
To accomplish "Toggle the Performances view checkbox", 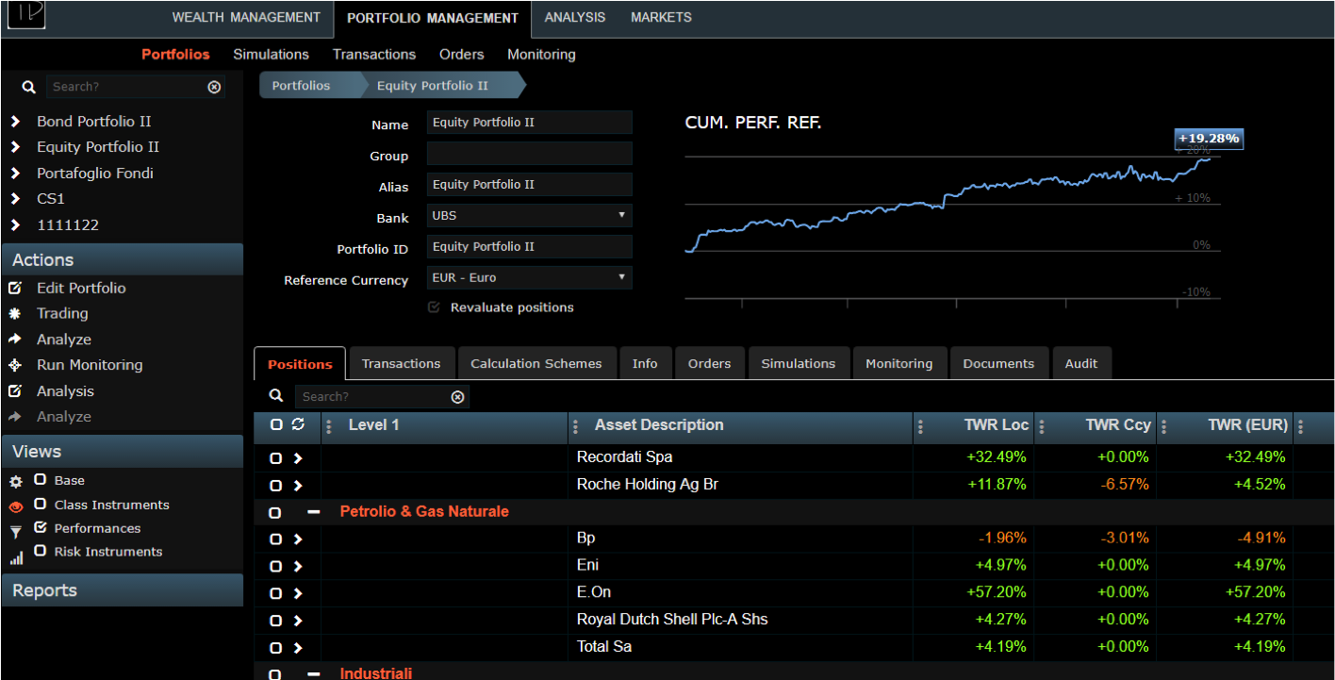I will 41,527.
